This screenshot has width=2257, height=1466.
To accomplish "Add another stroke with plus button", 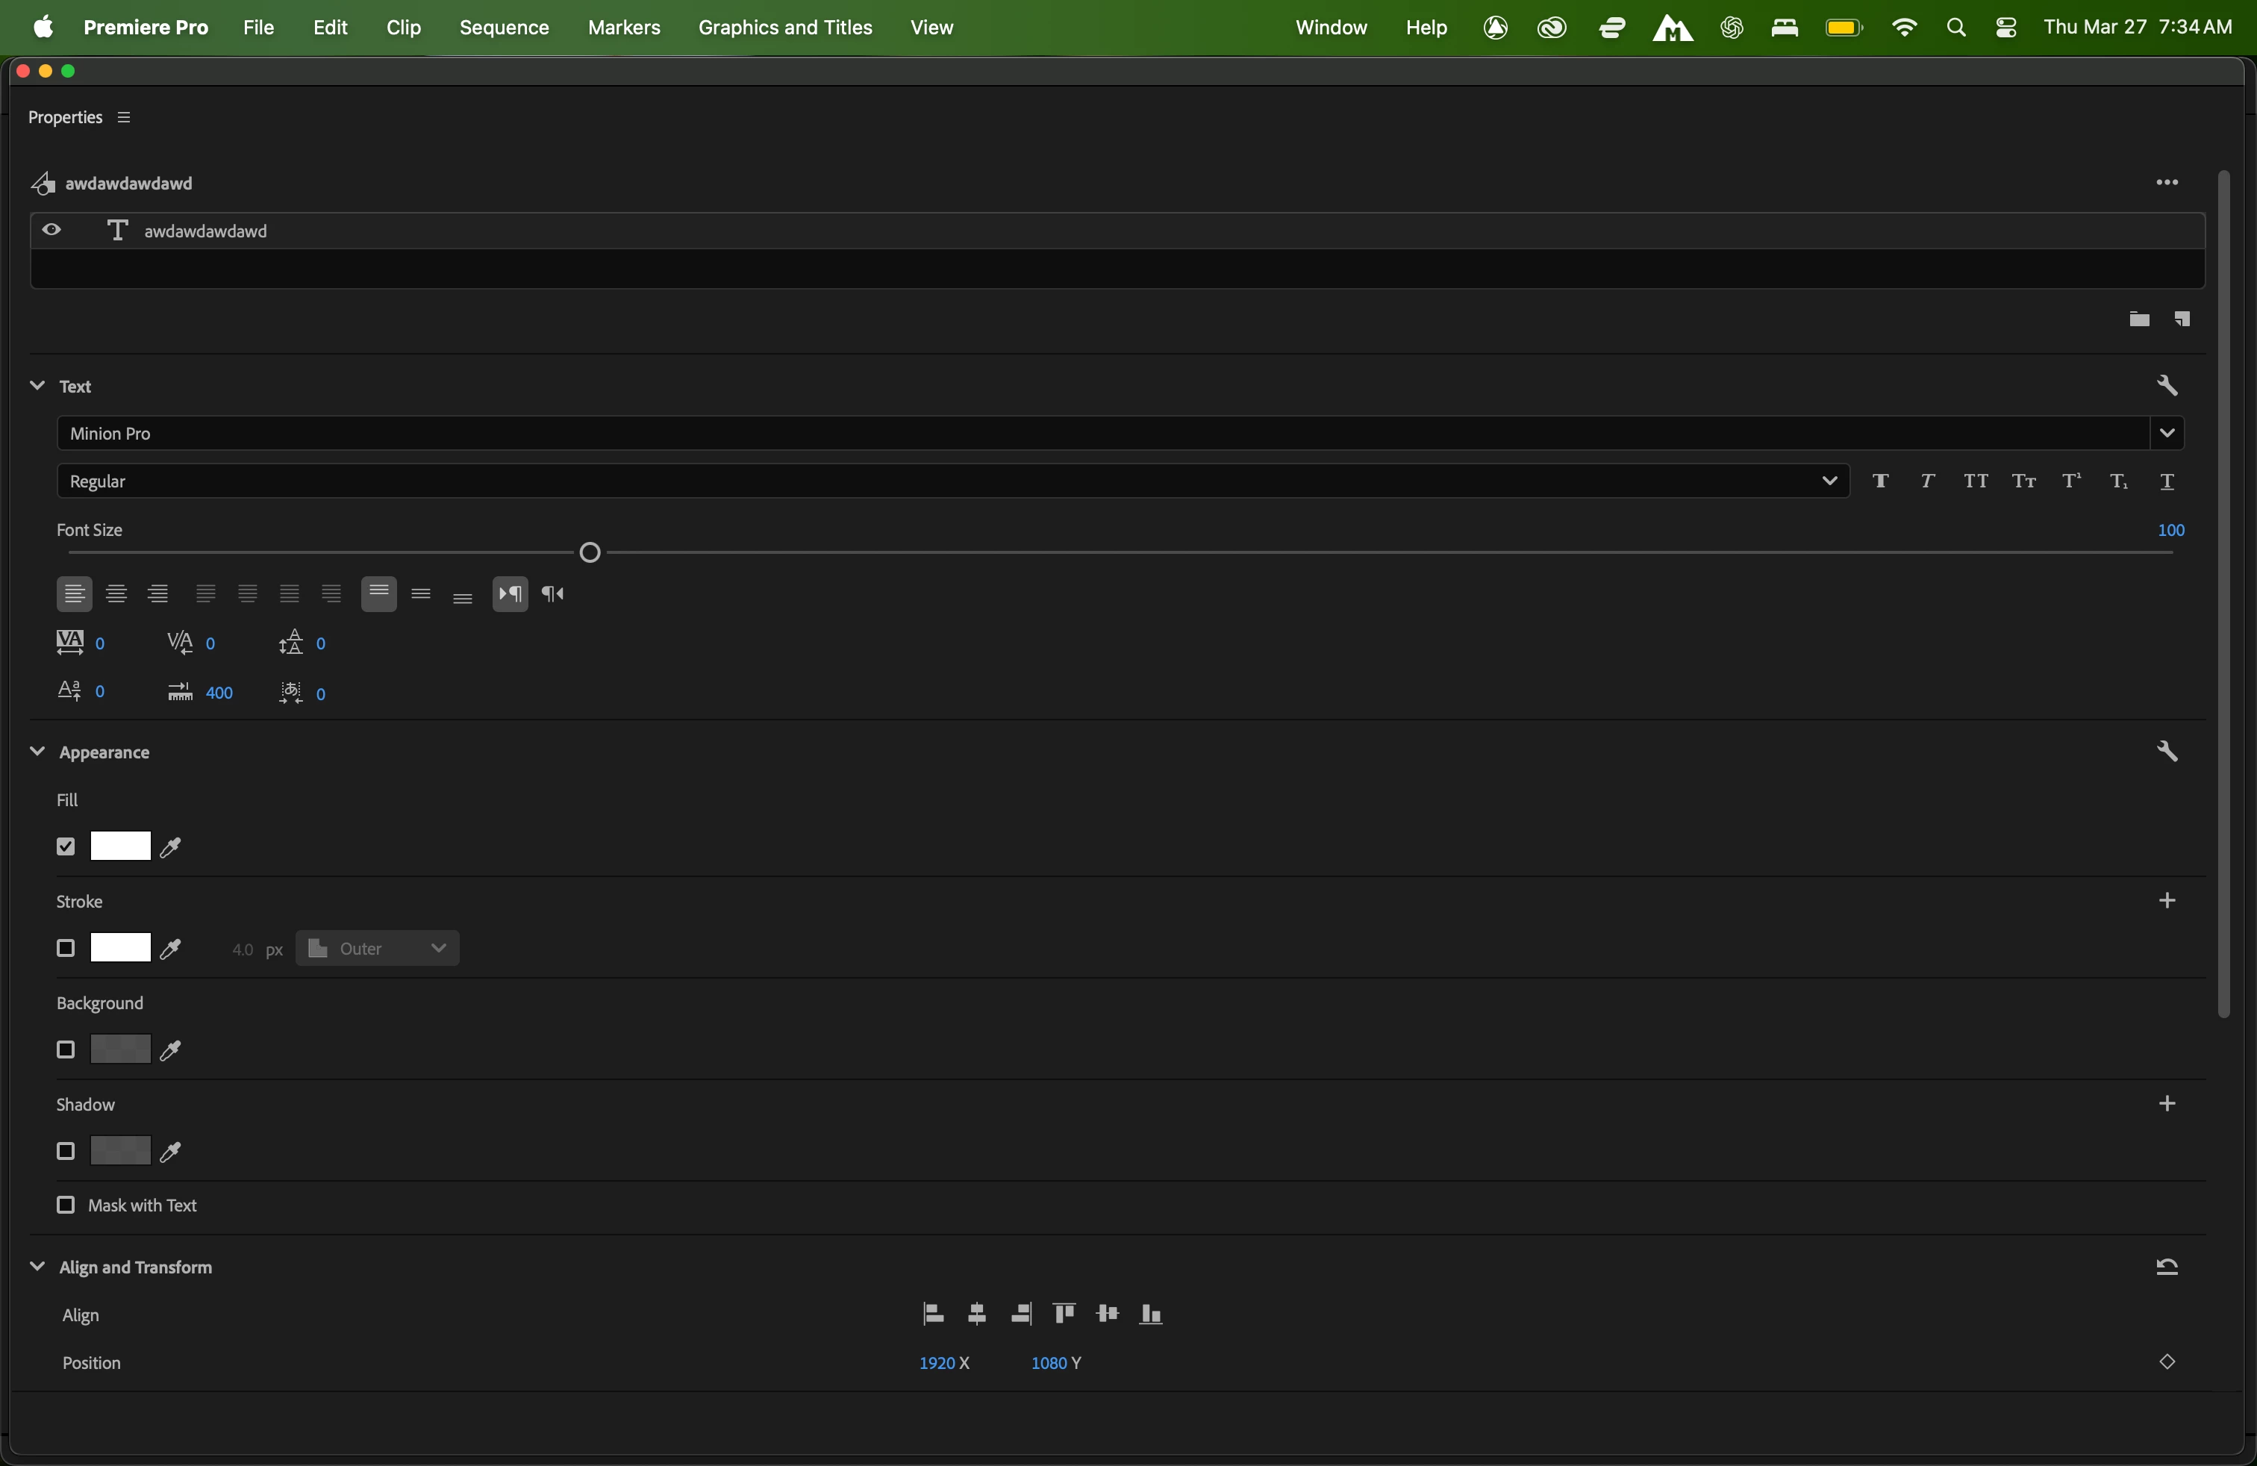I will [2167, 901].
